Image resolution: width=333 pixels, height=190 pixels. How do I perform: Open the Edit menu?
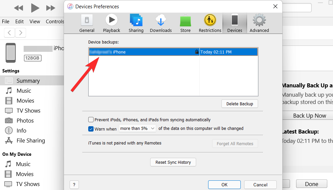(x=20, y=22)
